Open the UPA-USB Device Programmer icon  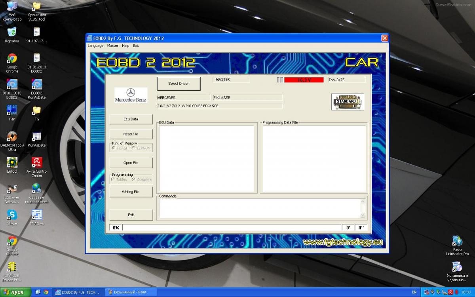(12, 267)
